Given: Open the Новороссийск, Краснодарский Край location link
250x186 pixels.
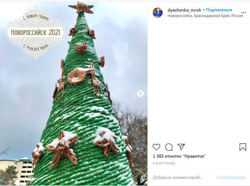Looking at the screenshot, I should [205, 16].
